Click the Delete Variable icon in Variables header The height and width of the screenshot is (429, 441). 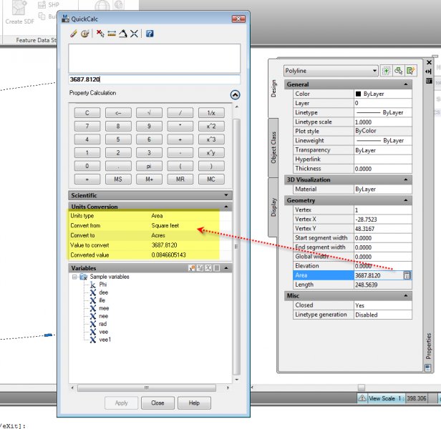(x=208, y=268)
